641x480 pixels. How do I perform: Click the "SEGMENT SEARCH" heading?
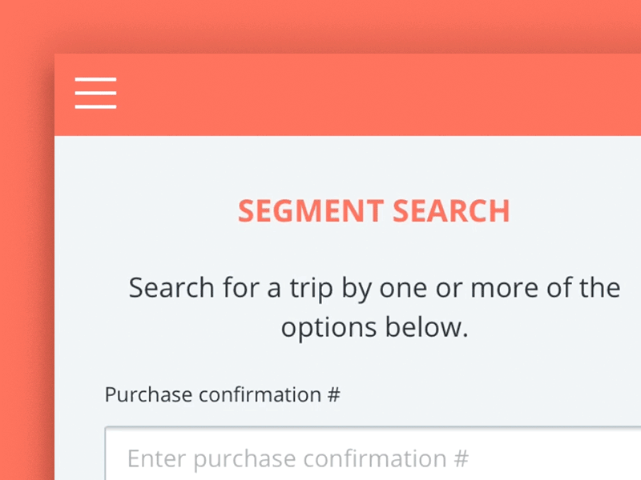pyautogui.click(x=373, y=211)
